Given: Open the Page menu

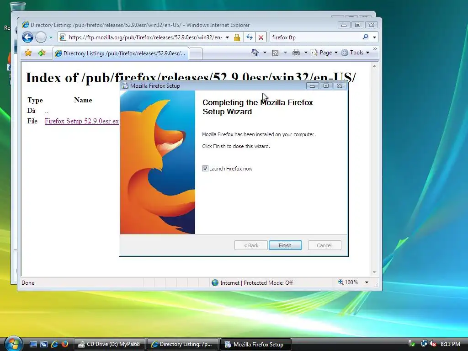Looking at the screenshot, I should click(x=324, y=53).
